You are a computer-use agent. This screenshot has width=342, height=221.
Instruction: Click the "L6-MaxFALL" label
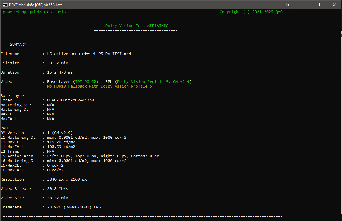coord(12,170)
